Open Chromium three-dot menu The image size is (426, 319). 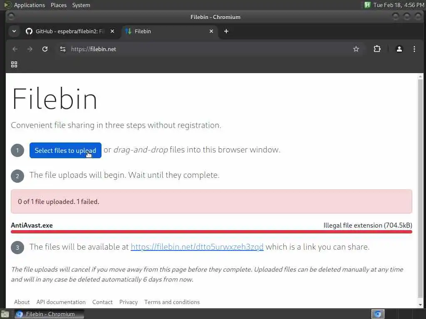click(x=414, y=49)
